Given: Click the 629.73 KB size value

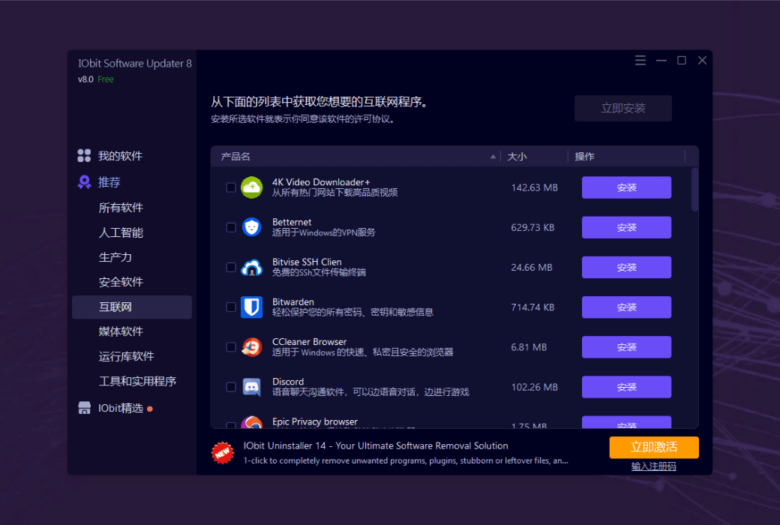Looking at the screenshot, I should (532, 227).
